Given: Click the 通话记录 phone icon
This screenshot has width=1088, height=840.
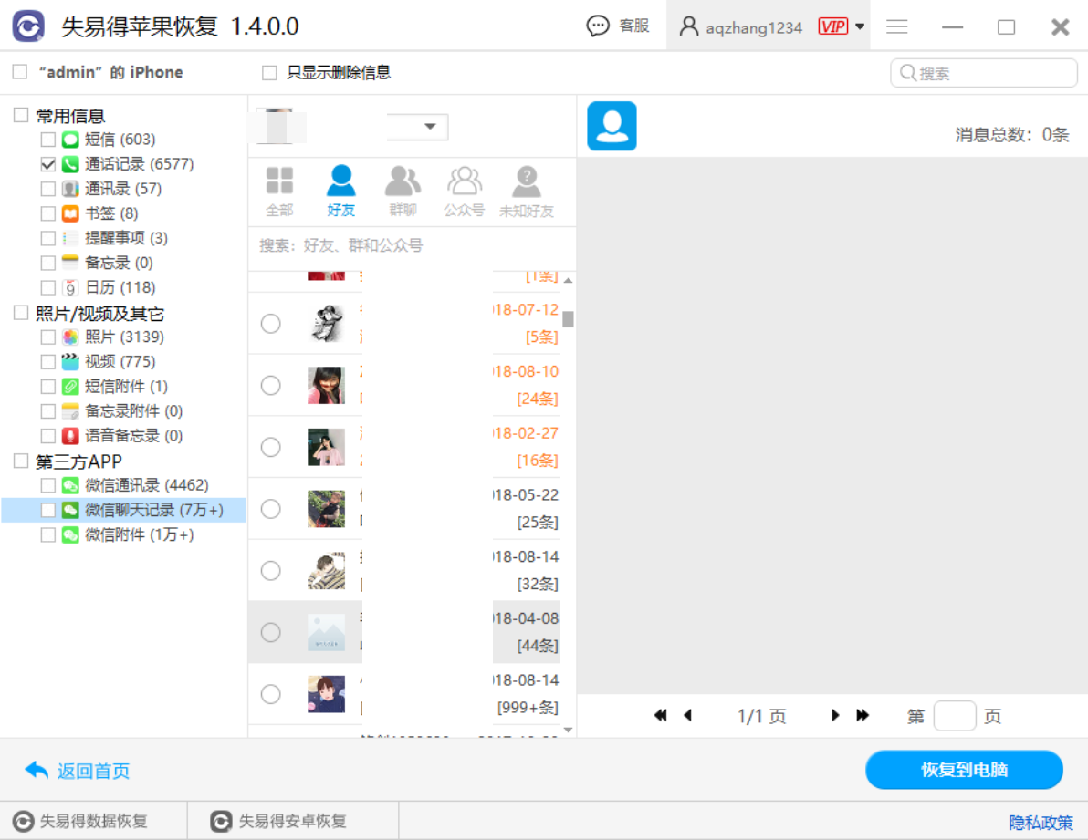Looking at the screenshot, I should point(70,164).
